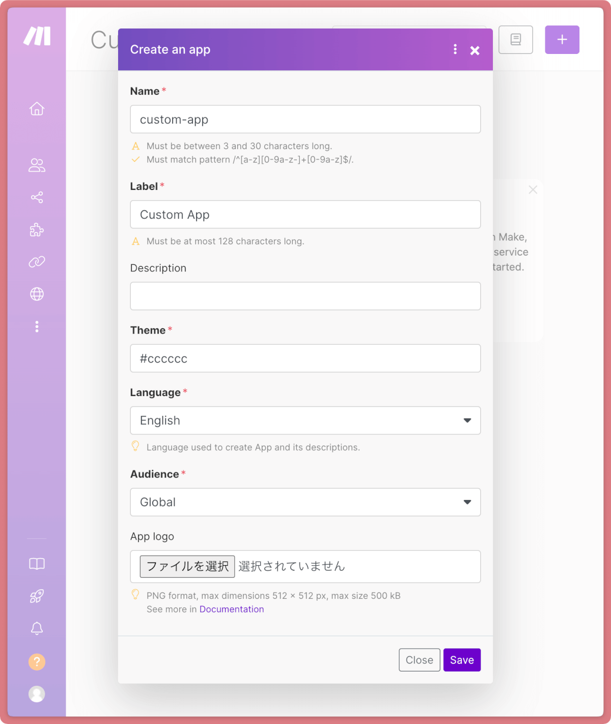Open notifications bell icon
Screen dimensions: 611x724
[x=37, y=628]
